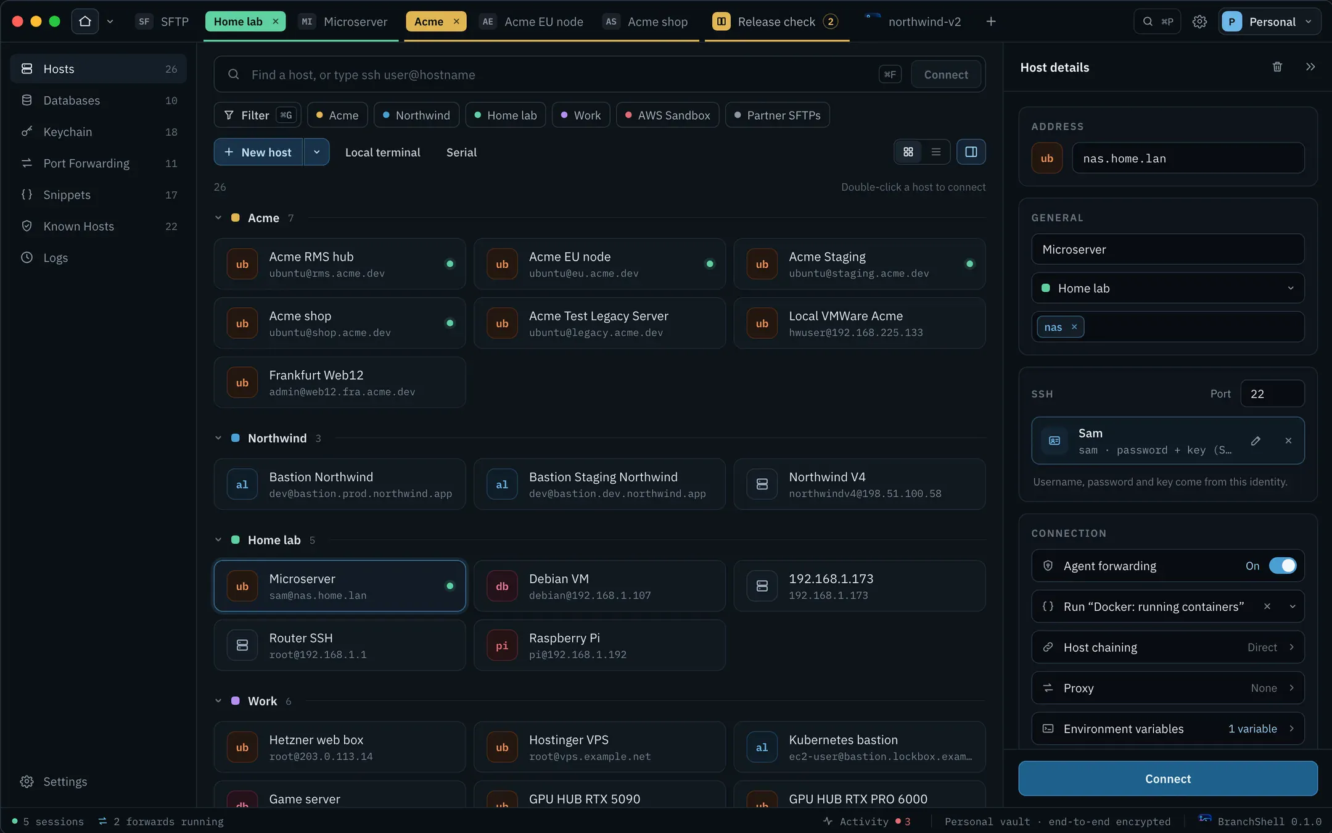
Task: Open Known Hosts in the sidebar
Action: 99,226
